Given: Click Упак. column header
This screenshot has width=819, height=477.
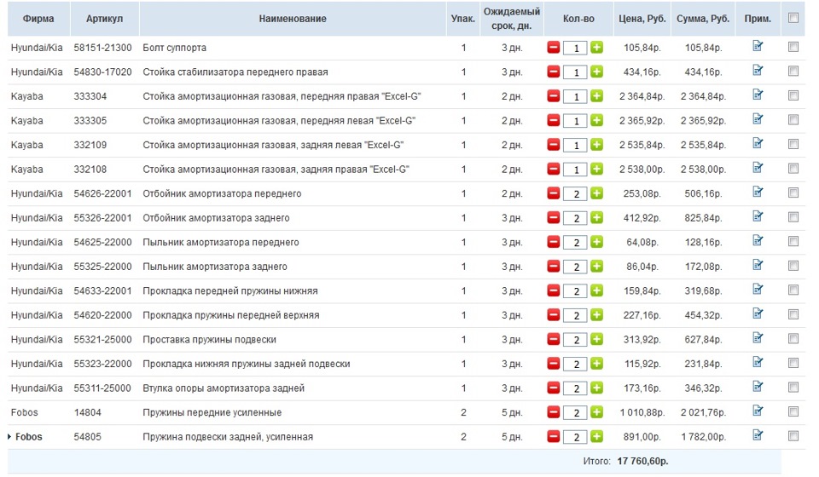Looking at the screenshot, I should tap(462, 19).
